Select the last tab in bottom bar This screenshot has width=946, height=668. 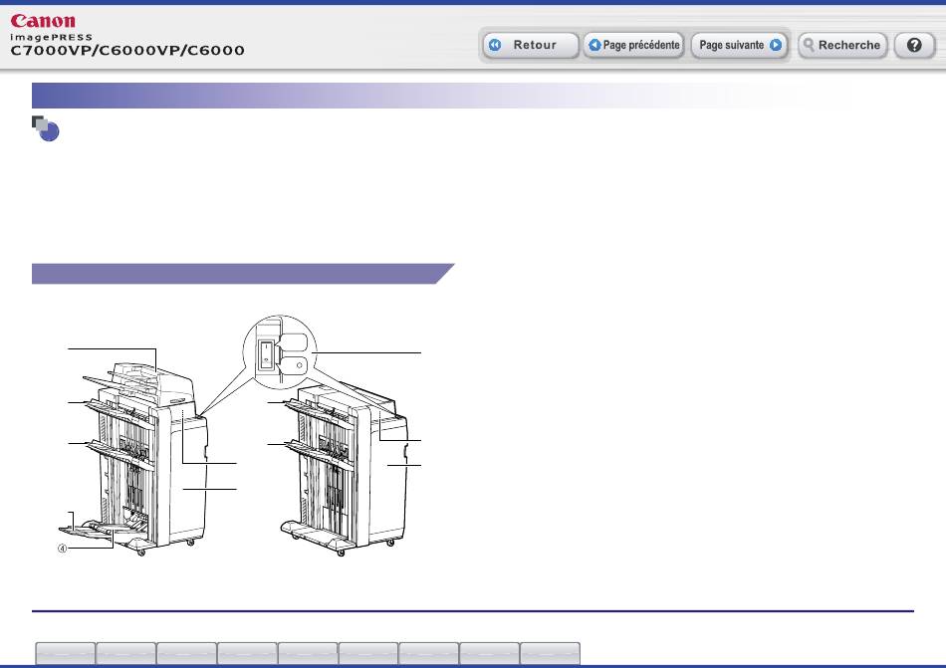click(550, 653)
